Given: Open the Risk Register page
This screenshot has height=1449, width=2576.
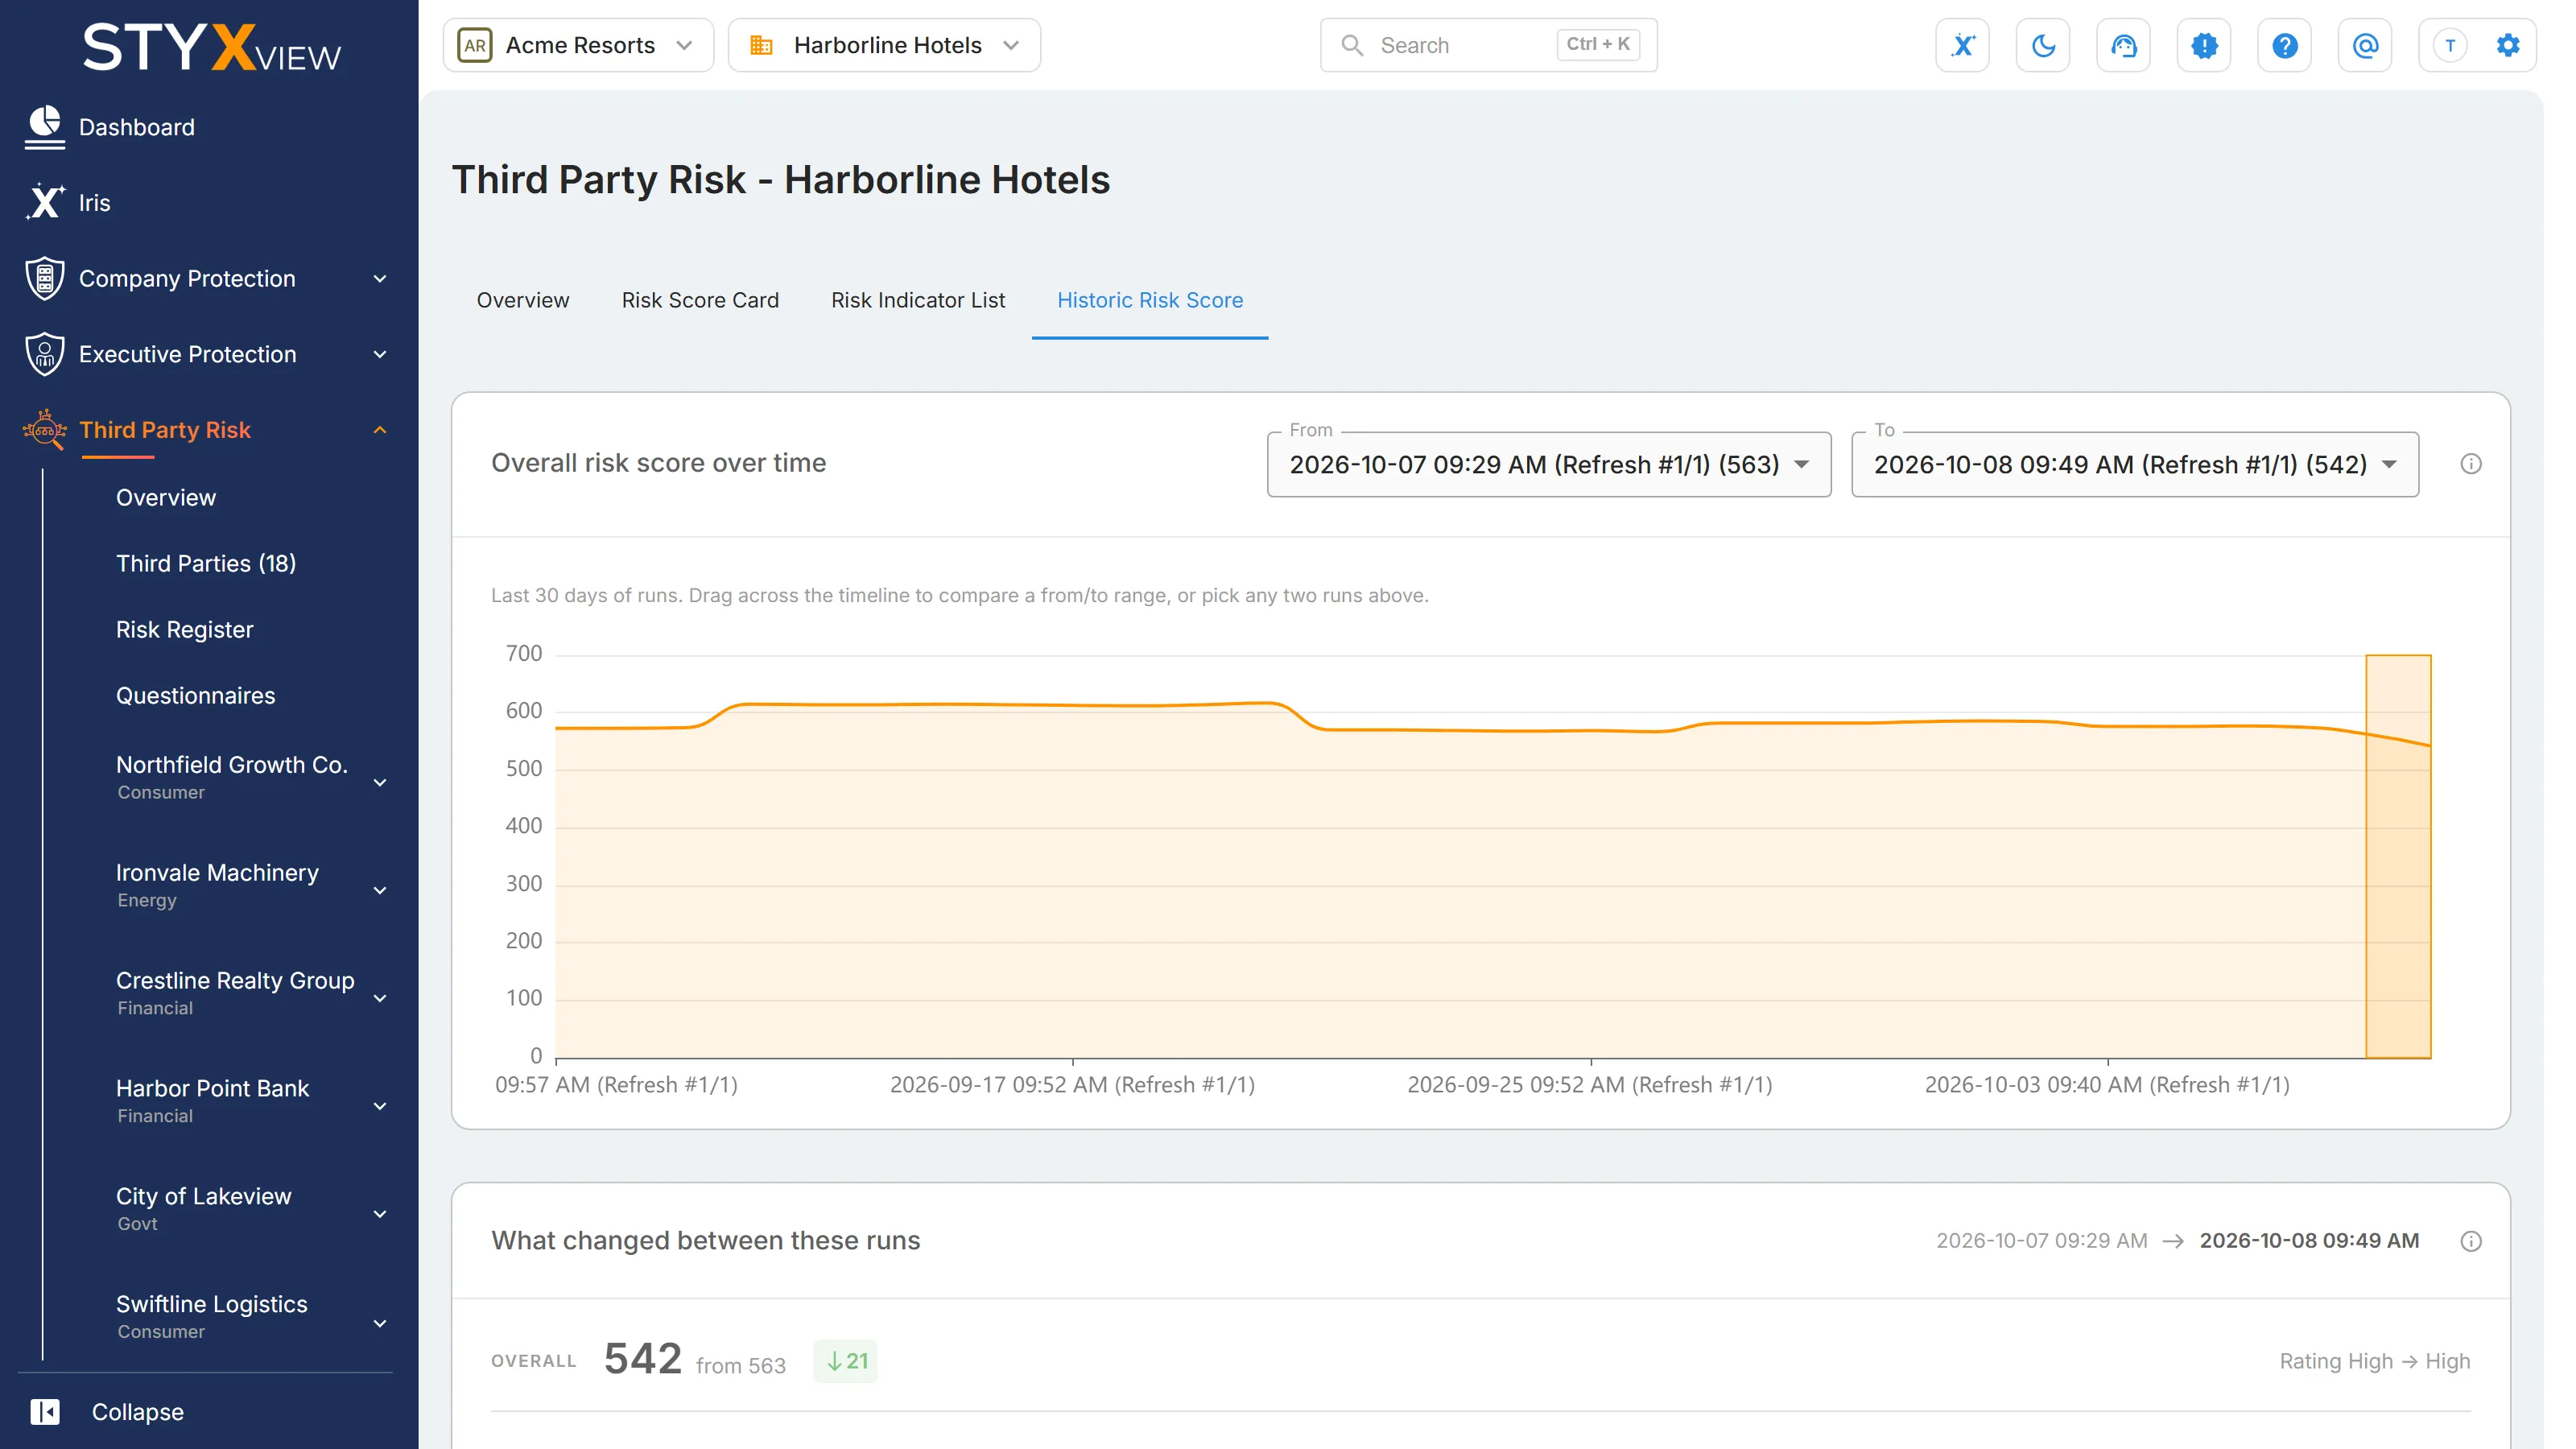Looking at the screenshot, I should (185, 629).
